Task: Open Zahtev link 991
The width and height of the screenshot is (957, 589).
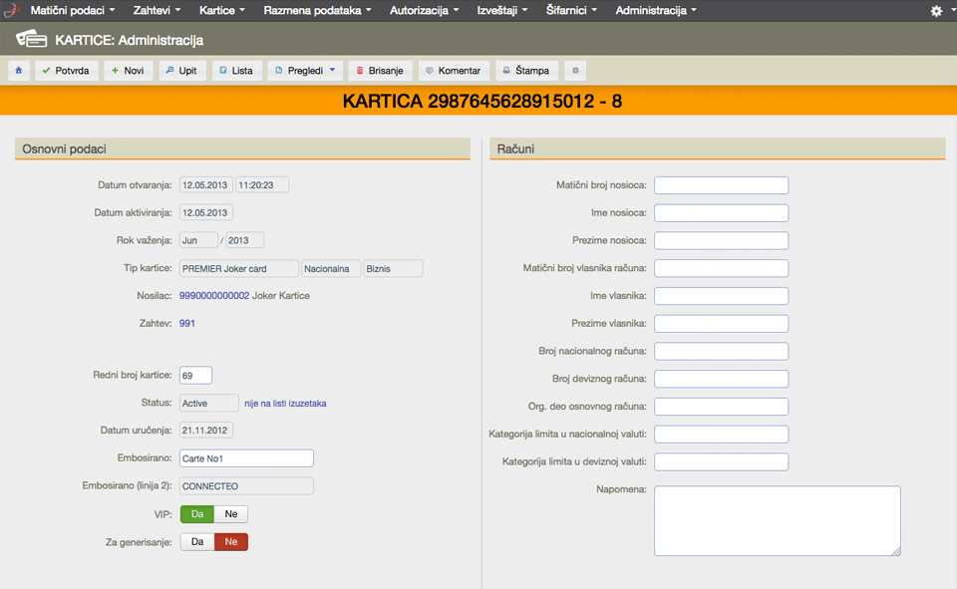Action: tap(187, 323)
